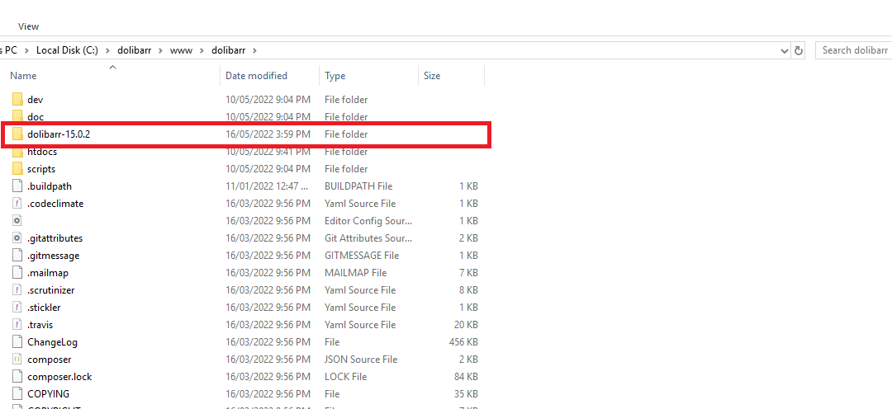Expand the chevron after www breadcrumb

202,50
